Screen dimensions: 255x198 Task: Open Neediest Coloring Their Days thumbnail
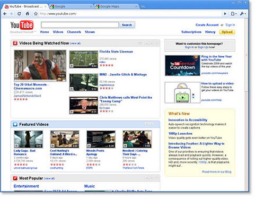click(137, 139)
